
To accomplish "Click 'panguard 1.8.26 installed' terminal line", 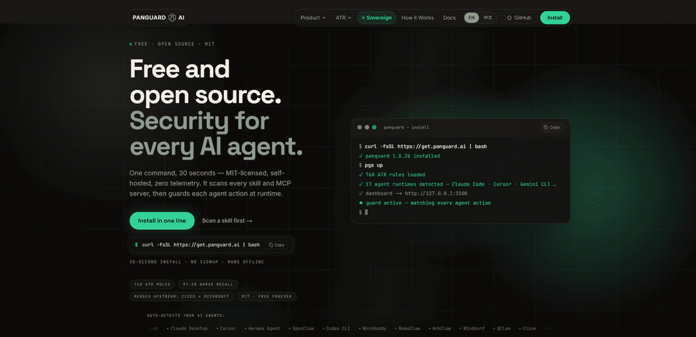I will click(399, 156).
